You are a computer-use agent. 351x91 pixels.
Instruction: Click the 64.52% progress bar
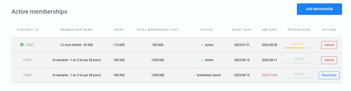pos(299,48)
